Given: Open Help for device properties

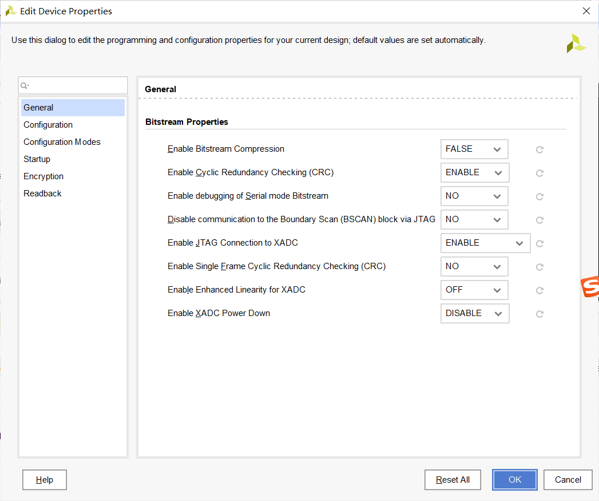Looking at the screenshot, I should click(44, 480).
